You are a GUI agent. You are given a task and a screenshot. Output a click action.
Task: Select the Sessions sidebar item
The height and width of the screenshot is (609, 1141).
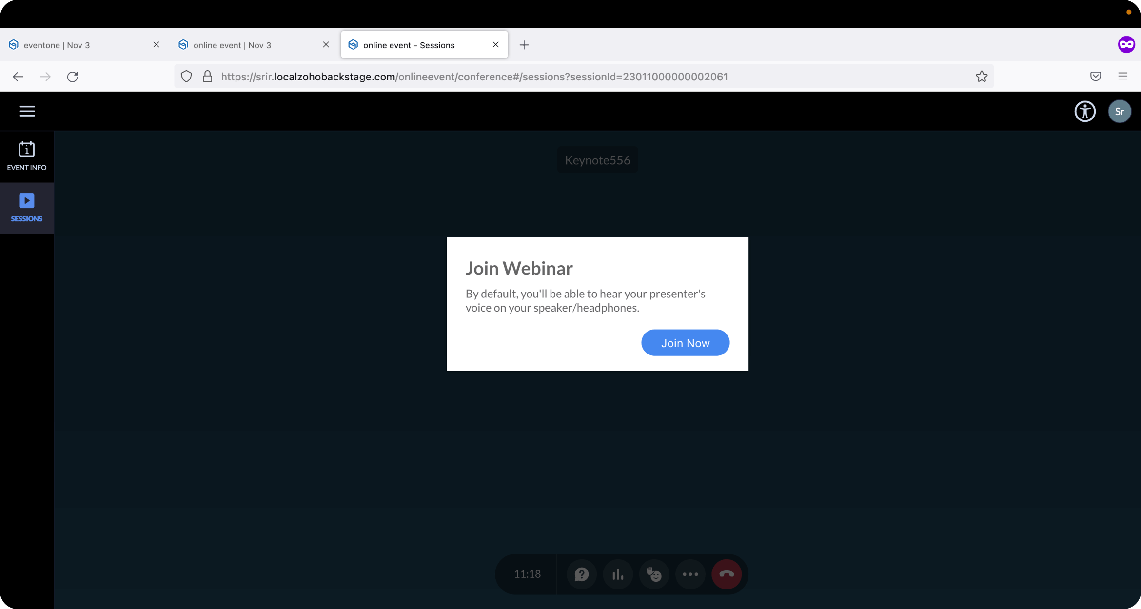point(27,208)
